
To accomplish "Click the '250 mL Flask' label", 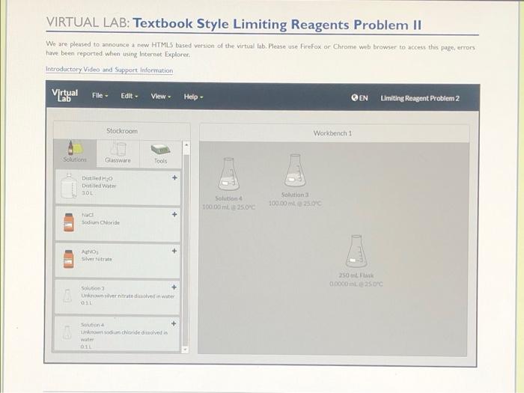I will 356,275.
